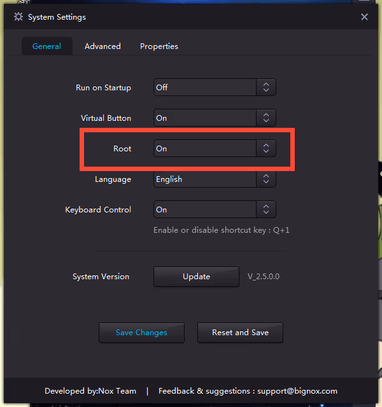
Task: Click the Run on Startup label
Action: click(103, 88)
